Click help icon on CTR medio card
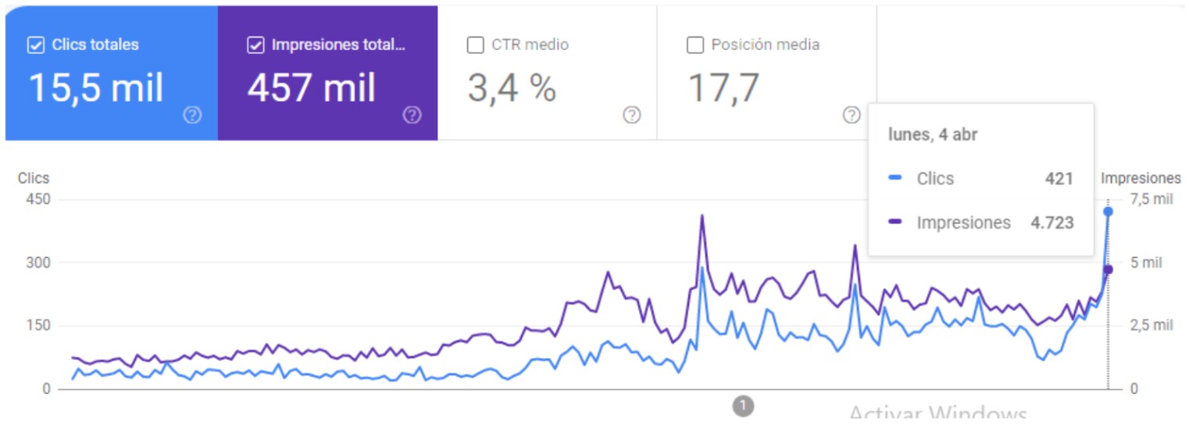Screen dimensions: 1189x425 tap(632, 116)
